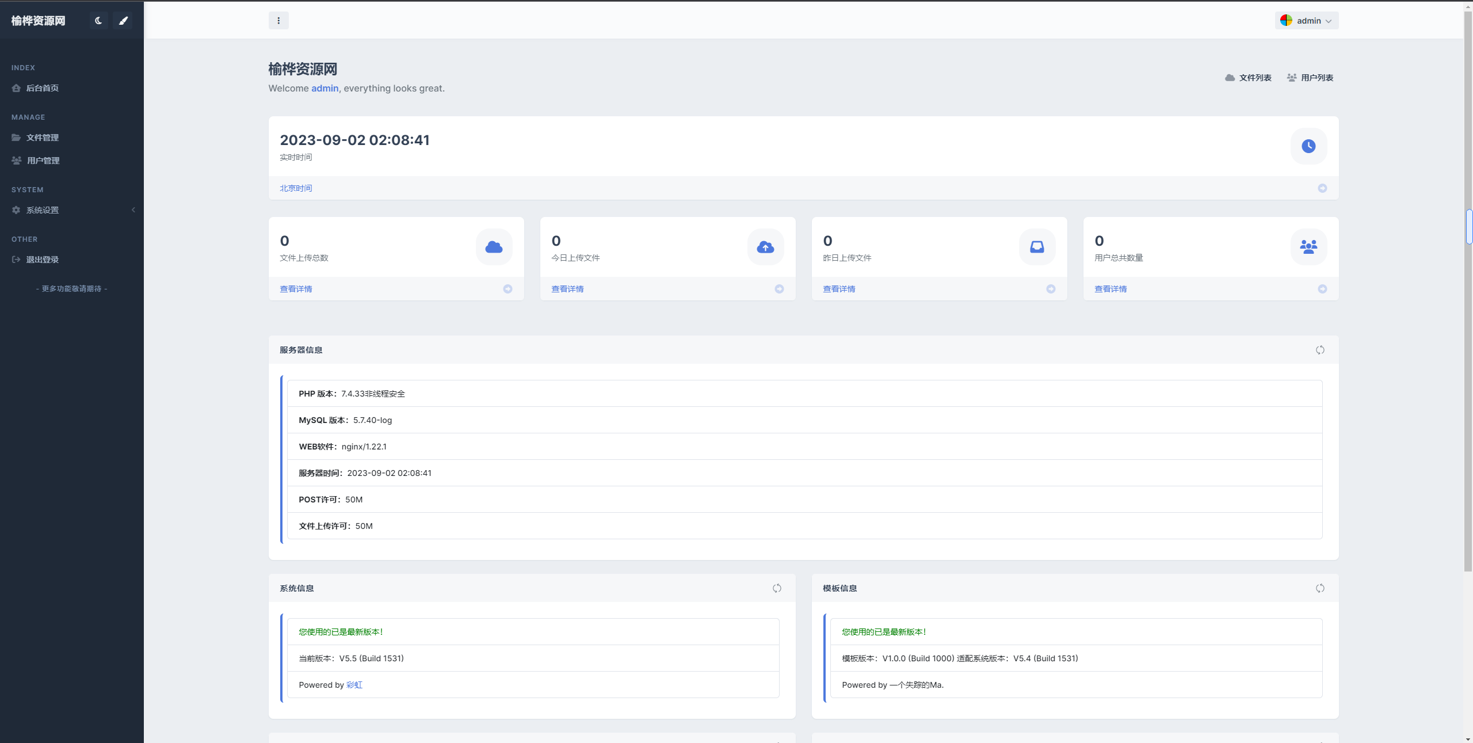The height and width of the screenshot is (743, 1473).
Task: Click the gear icon for 系统设置
Action: point(16,210)
